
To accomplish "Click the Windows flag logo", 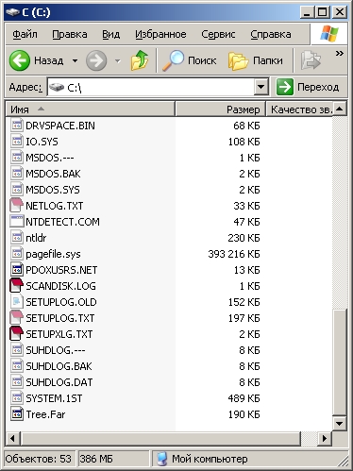I will click(329, 33).
